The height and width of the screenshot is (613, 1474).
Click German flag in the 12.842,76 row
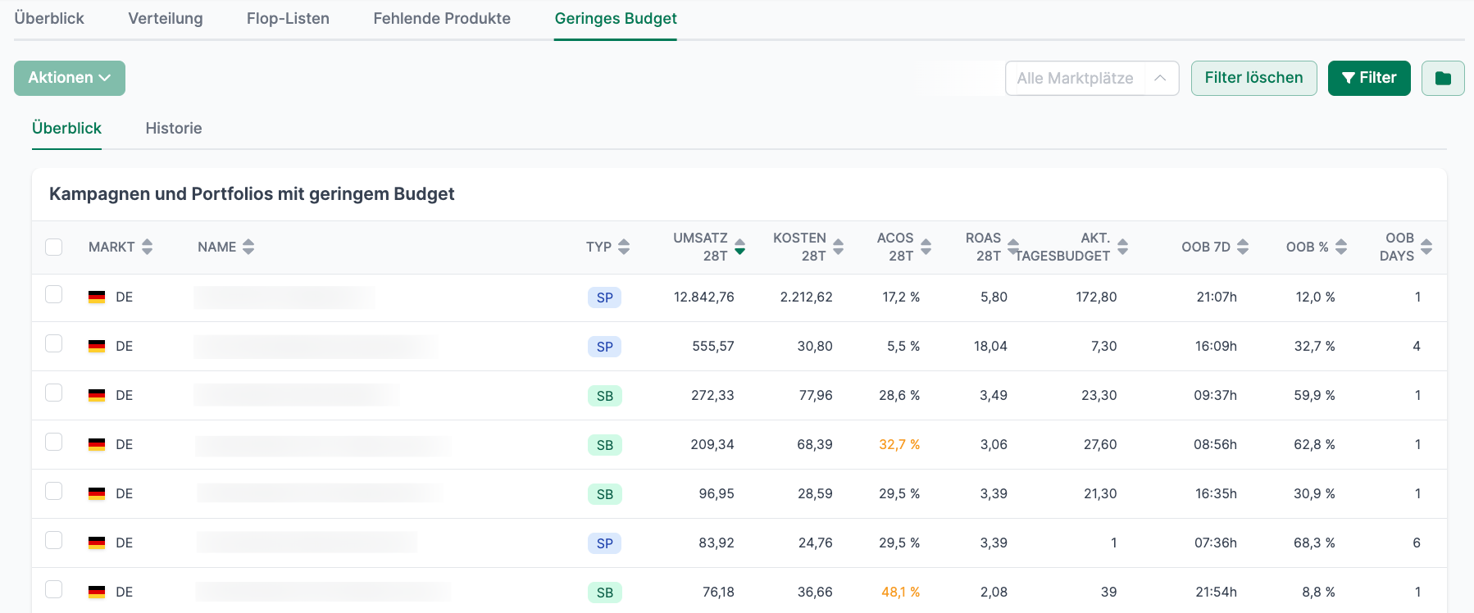click(x=97, y=297)
